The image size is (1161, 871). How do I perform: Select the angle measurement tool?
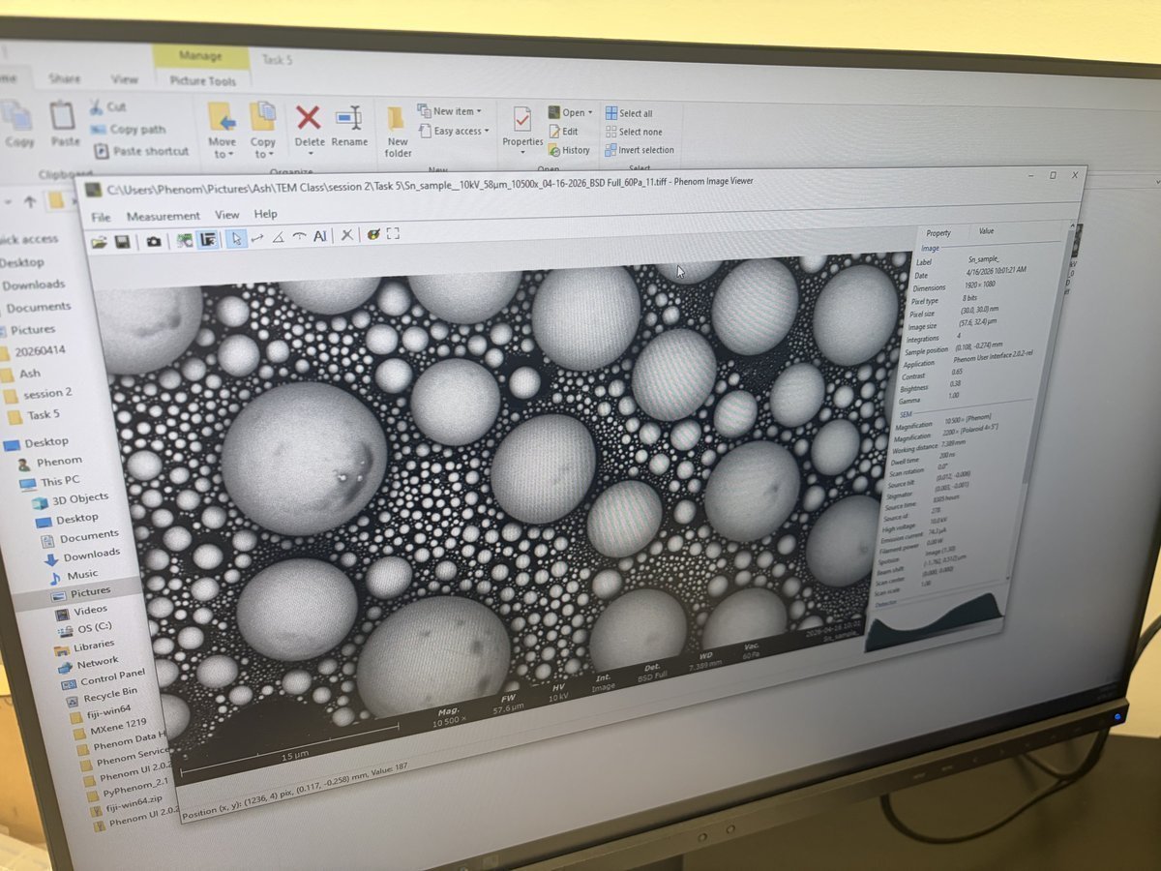point(278,237)
